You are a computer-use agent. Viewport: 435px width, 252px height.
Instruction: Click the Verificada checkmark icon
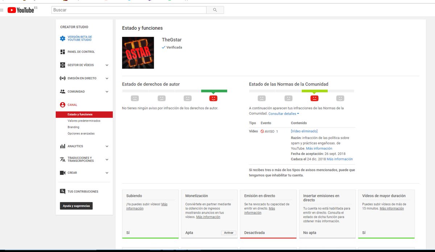[x=163, y=47]
